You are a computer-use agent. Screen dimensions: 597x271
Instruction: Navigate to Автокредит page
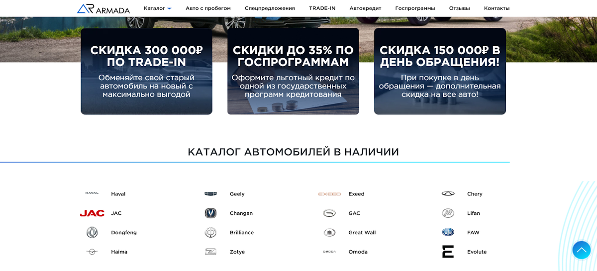tap(365, 8)
